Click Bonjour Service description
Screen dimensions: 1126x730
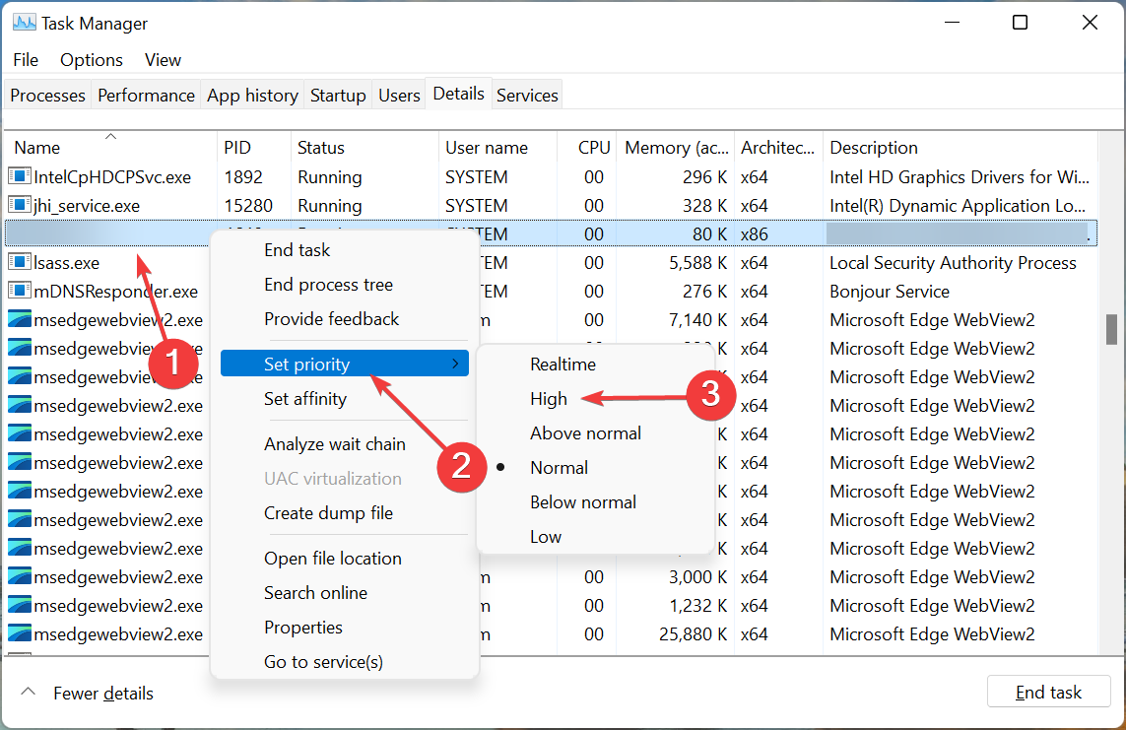pyautogui.click(x=889, y=291)
